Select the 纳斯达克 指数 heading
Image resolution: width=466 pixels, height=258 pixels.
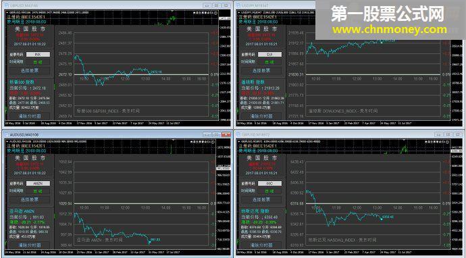[x=255, y=211]
